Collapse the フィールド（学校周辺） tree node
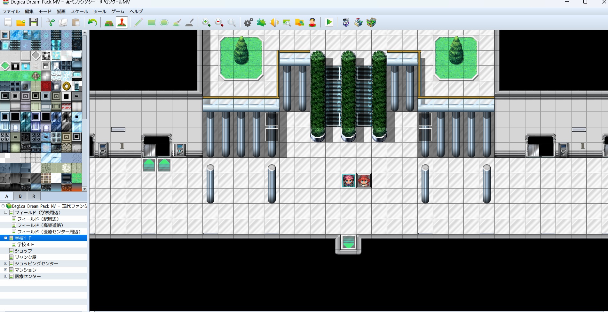 pos(5,212)
